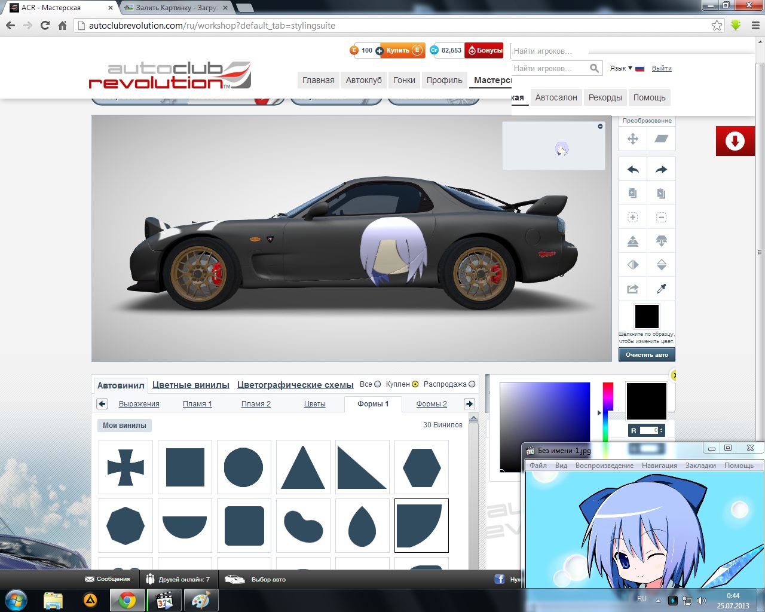Select the move transform tool

point(633,139)
